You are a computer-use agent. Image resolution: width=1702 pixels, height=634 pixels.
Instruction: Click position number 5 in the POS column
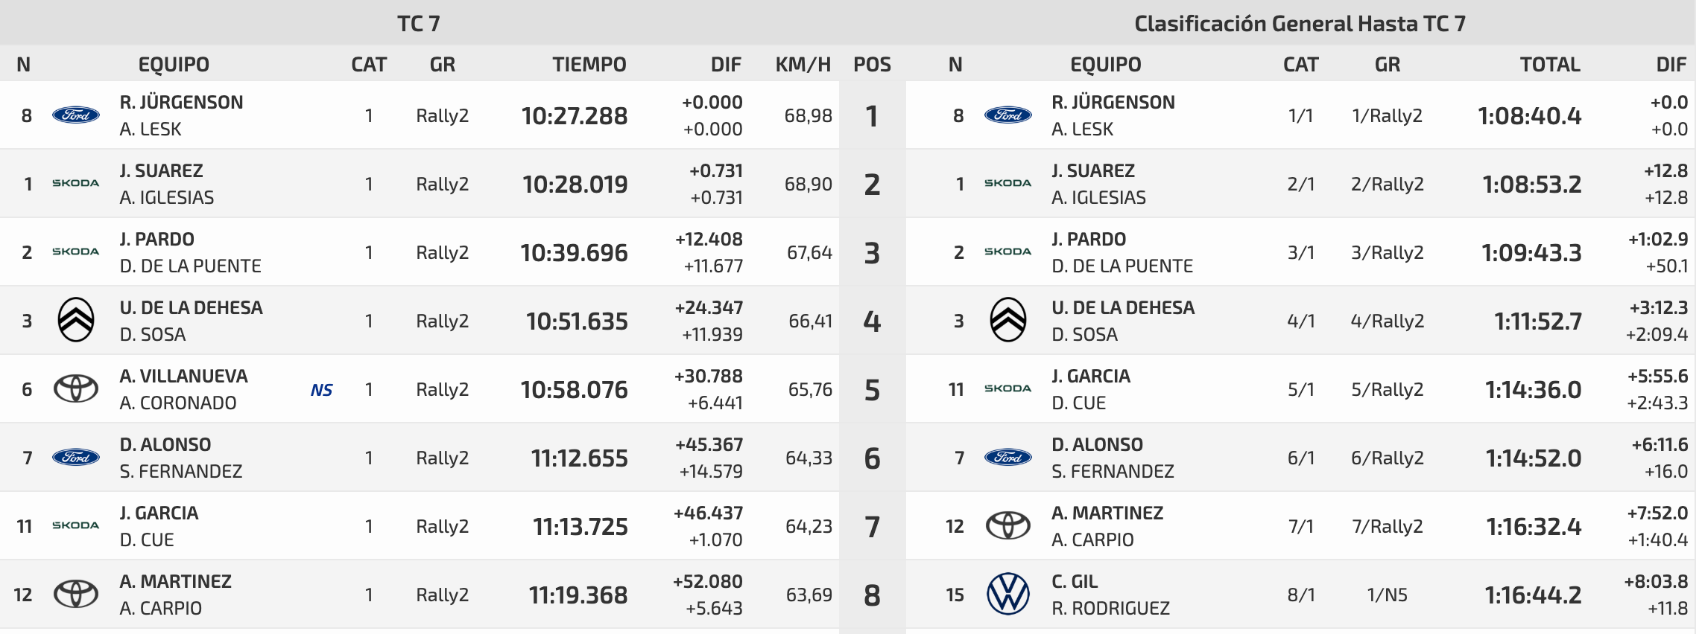pyautogui.click(x=872, y=390)
